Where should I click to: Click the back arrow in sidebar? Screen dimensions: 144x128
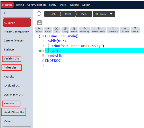click(x=5, y=13)
